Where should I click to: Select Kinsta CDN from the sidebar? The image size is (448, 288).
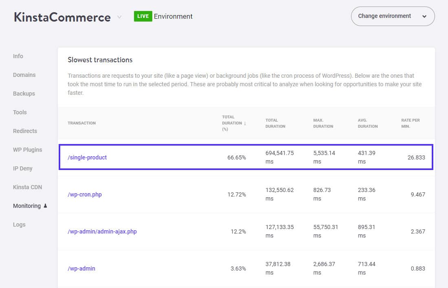pyautogui.click(x=27, y=187)
